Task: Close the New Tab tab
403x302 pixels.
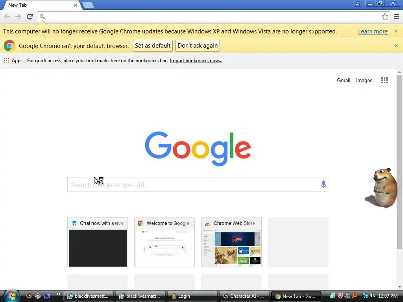Action: coord(76,5)
